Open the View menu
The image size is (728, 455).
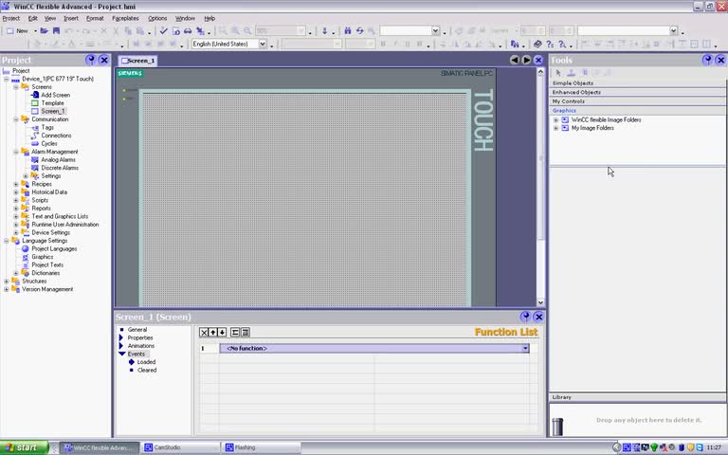(50, 18)
